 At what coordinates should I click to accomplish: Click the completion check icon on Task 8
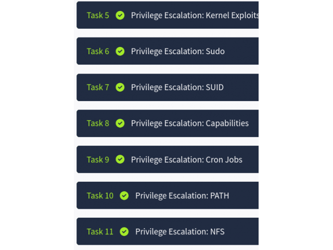coord(120,123)
